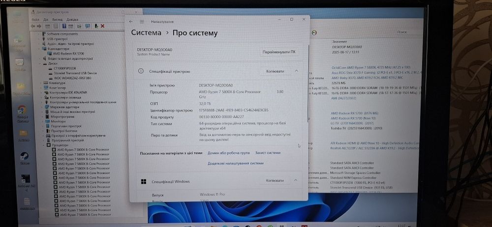Open the Домен або робоча група link
The image size is (492, 227).
tap(228, 153)
